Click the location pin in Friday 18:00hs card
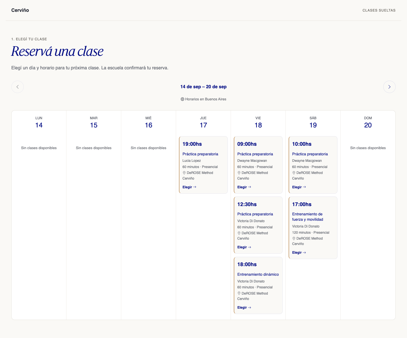 coord(239,293)
